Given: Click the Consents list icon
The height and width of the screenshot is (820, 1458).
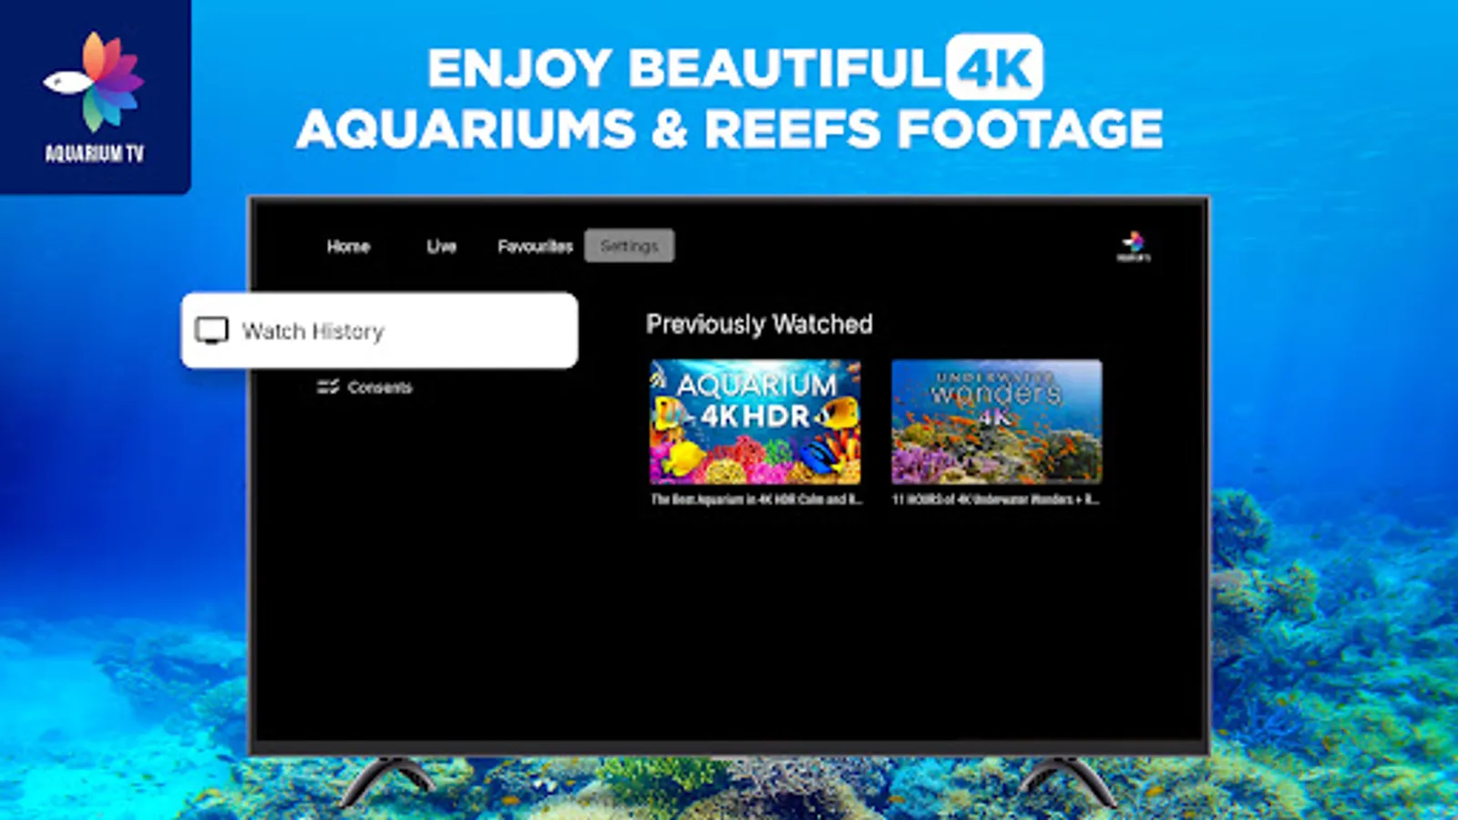Looking at the screenshot, I should pos(328,387).
